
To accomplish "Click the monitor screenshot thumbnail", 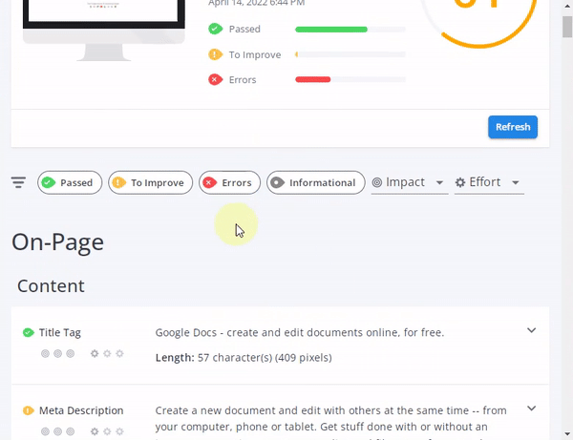I will point(104,30).
